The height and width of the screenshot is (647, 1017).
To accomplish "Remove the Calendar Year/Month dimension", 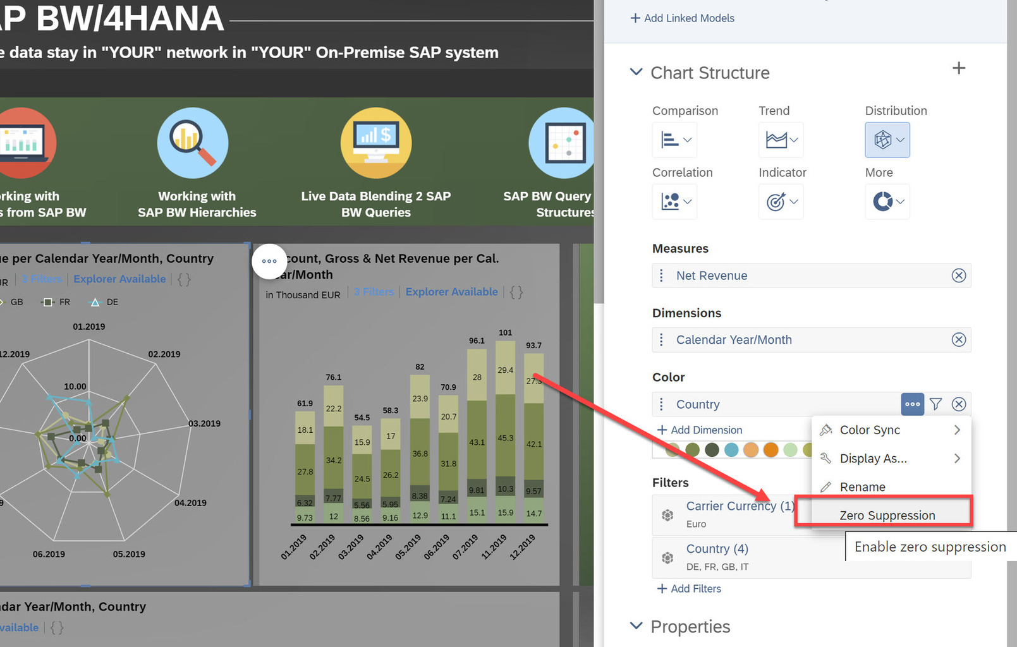I will (959, 340).
